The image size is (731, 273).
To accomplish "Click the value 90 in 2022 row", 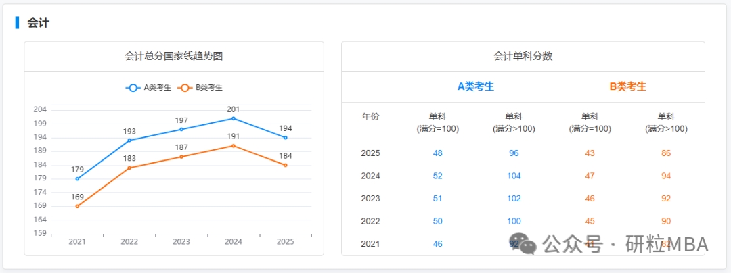I will (x=666, y=222).
